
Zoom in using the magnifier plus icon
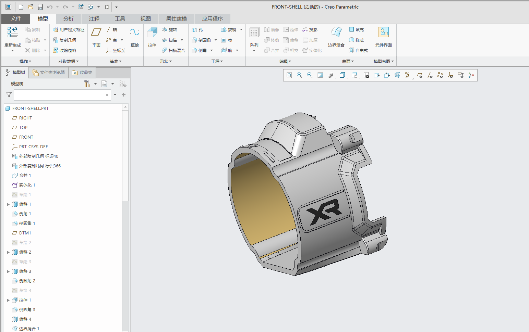click(299, 75)
